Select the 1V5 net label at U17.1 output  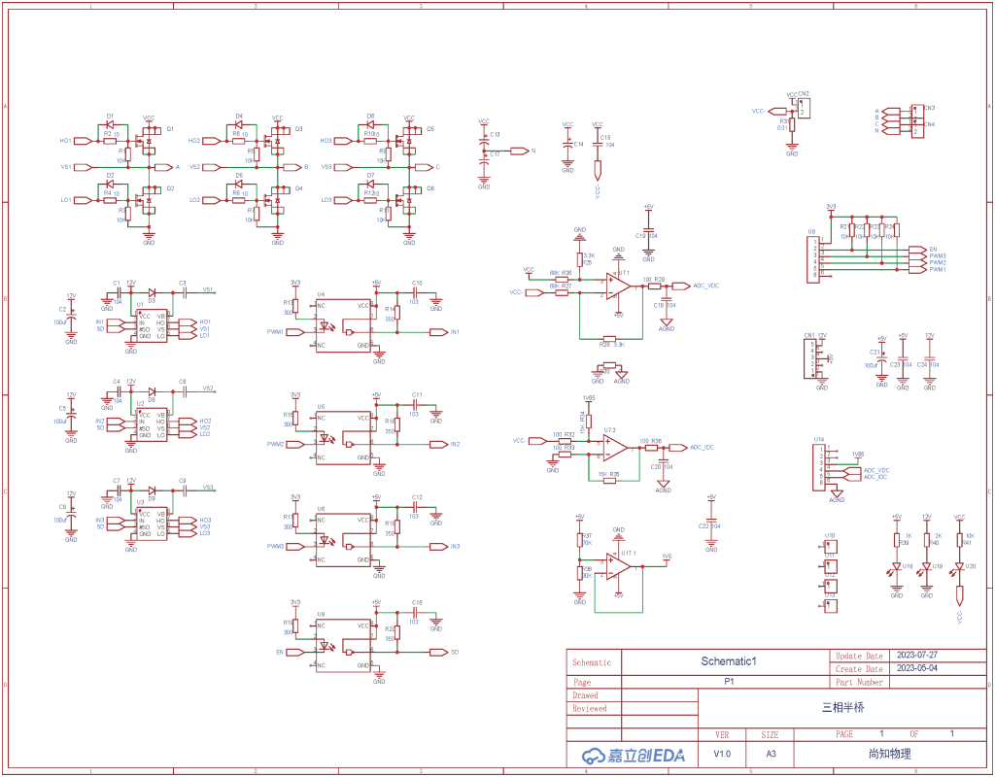click(667, 557)
